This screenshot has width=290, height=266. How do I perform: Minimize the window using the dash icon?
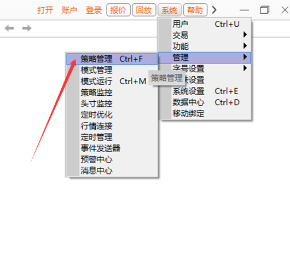click(244, 10)
